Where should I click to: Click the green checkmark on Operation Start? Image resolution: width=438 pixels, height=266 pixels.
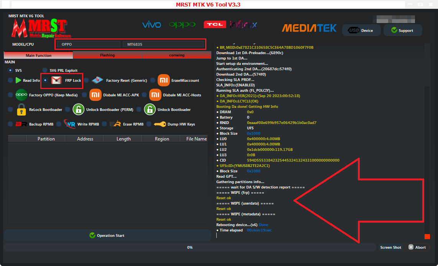92,236
